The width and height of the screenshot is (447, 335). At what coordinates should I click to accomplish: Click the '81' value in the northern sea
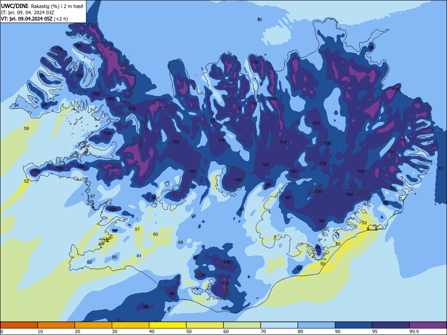(x=260, y=19)
